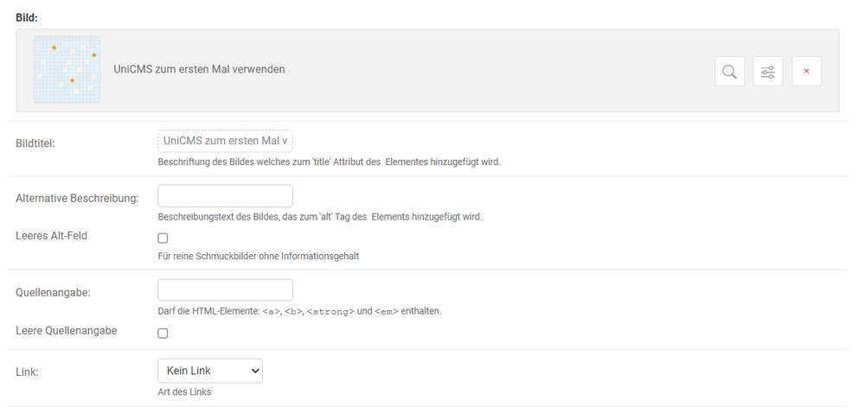Enable the Leeres Alt-Feld checkbox
Viewport: 858px width, 413px height.
163,238
